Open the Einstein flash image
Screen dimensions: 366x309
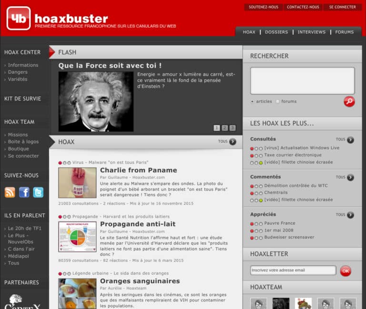[x=96, y=102]
